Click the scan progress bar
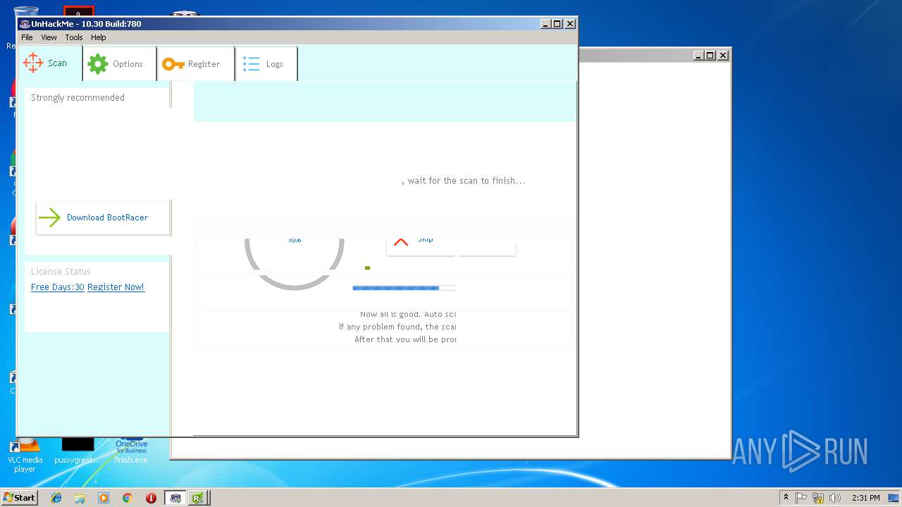 pyautogui.click(x=404, y=288)
